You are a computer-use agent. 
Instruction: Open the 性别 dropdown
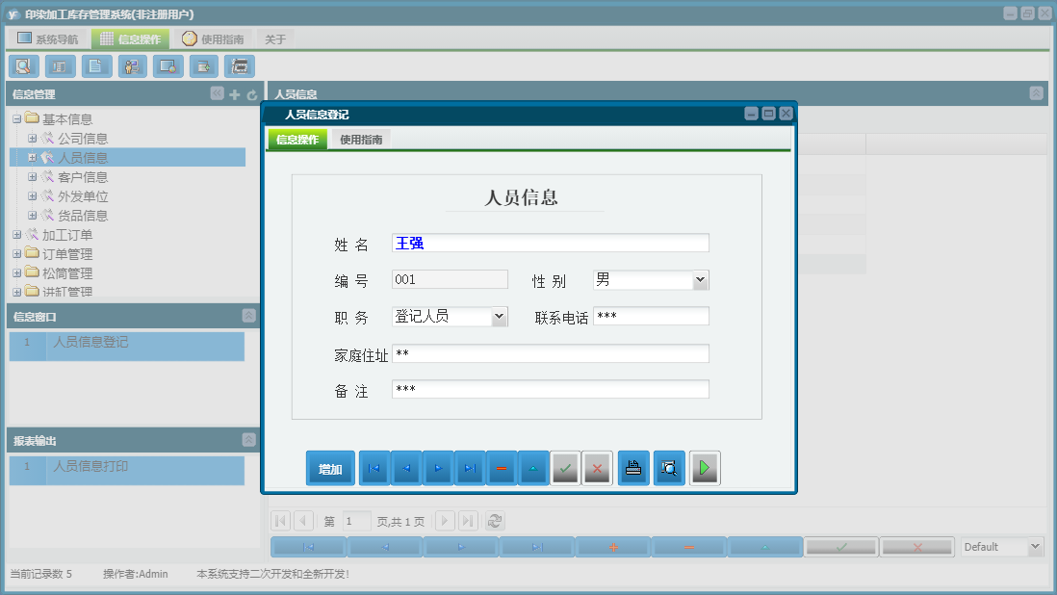(700, 280)
